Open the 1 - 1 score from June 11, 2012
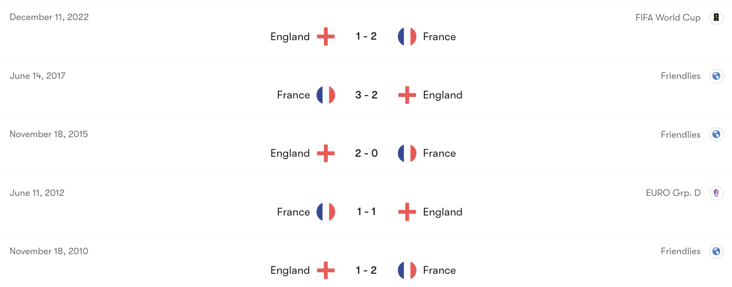The image size is (732, 287). tap(366, 212)
